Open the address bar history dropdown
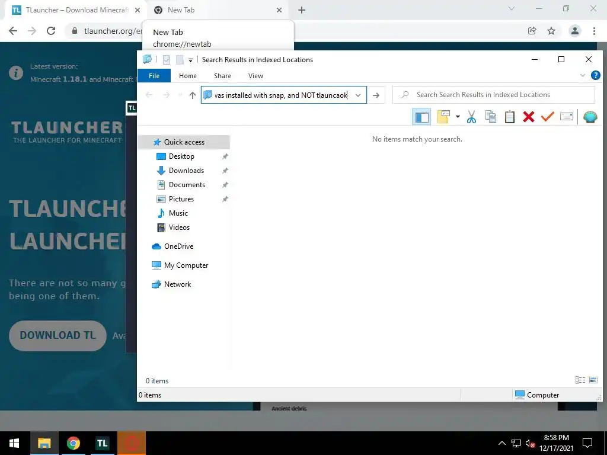This screenshot has height=455, width=607. 358,95
